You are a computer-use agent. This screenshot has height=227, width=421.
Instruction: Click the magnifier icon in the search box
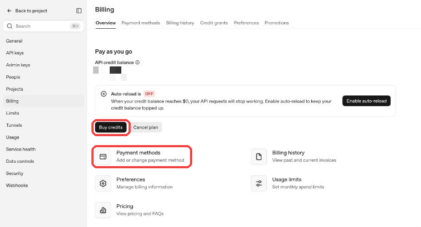pyautogui.click(x=9, y=26)
